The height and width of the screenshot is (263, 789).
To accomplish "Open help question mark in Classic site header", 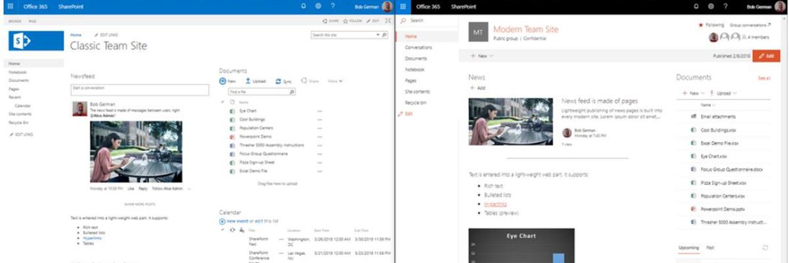I will 333,6.
